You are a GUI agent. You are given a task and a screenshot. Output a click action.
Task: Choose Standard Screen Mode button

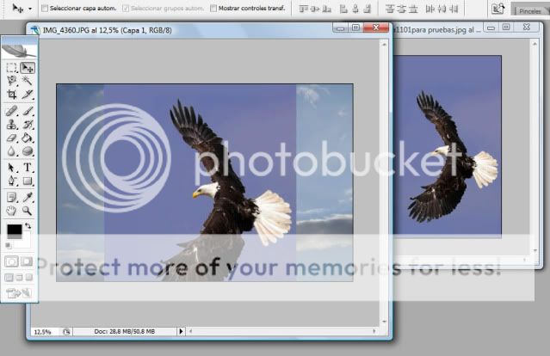click(9, 278)
